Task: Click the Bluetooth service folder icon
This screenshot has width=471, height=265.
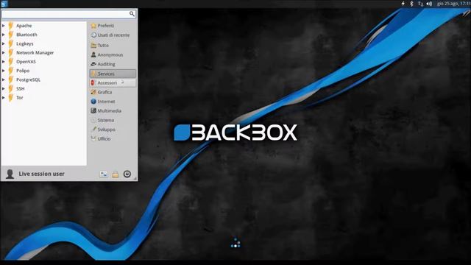Action: (11, 35)
